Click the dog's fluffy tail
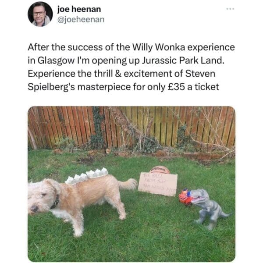Screen dimensions: 263x263 point(128,184)
